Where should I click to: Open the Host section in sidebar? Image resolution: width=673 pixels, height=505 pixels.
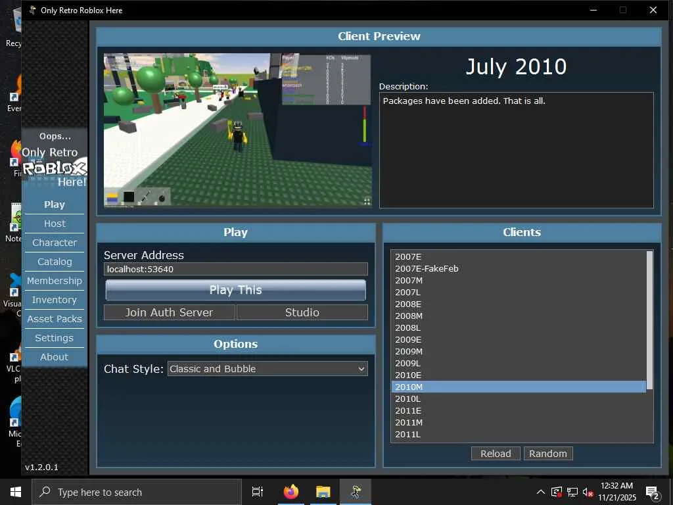pos(55,224)
